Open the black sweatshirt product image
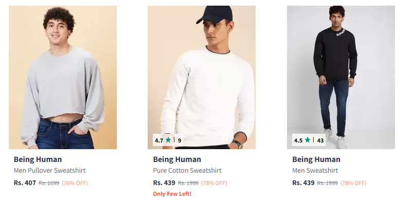This screenshot has width=412, height=204. click(x=341, y=77)
